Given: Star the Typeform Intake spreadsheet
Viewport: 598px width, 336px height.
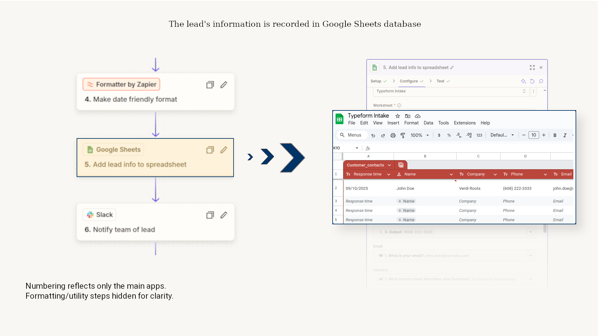Looking at the screenshot, I should pyautogui.click(x=398, y=116).
